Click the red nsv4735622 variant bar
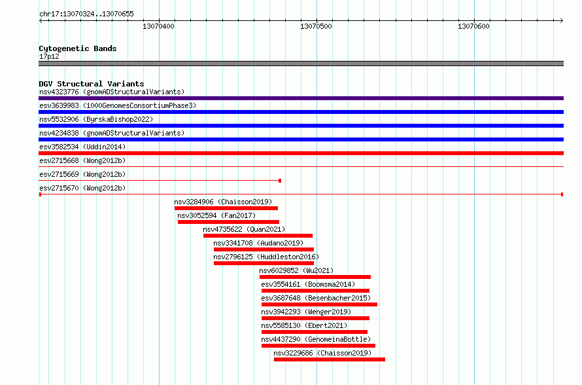 (x=258, y=236)
